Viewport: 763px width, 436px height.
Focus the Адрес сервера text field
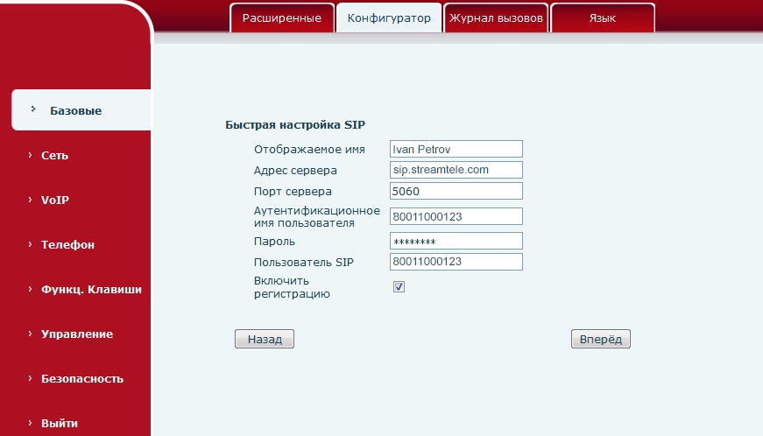[456, 170]
